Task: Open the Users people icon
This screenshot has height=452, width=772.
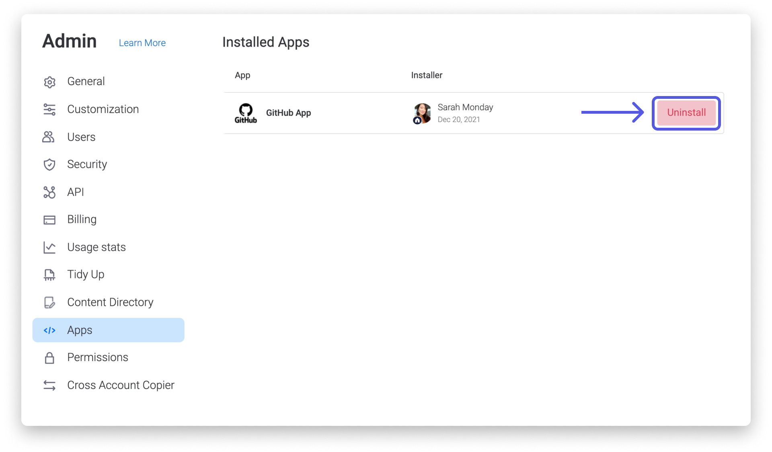Action: pyautogui.click(x=49, y=137)
